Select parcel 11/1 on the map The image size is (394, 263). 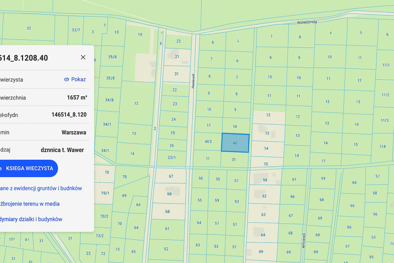(x=386, y=65)
